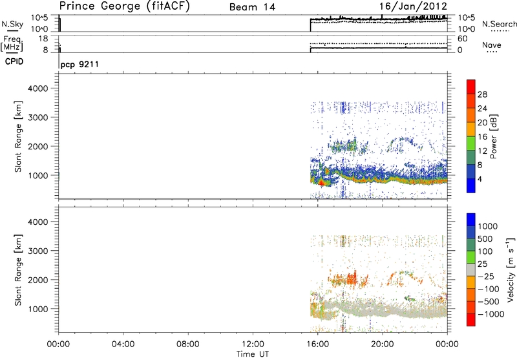The image size is (517, 358).
Task: Click the 'Power [dB]' colorbar title
Action: click(493, 136)
